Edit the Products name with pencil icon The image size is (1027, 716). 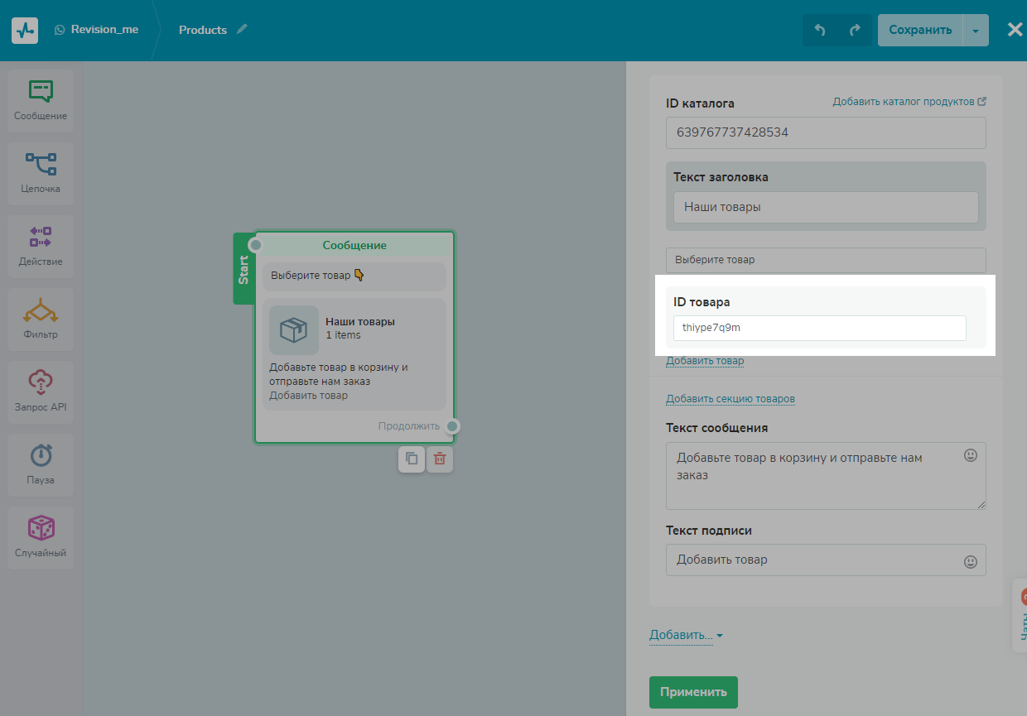pyautogui.click(x=242, y=29)
